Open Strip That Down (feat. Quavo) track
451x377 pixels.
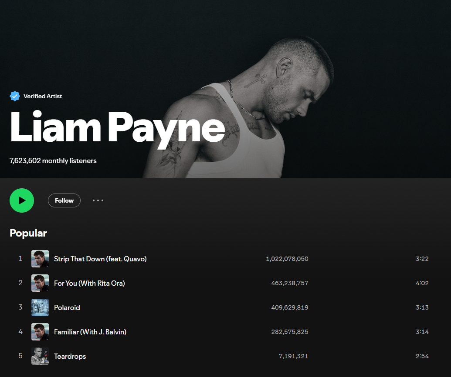tap(100, 259)
